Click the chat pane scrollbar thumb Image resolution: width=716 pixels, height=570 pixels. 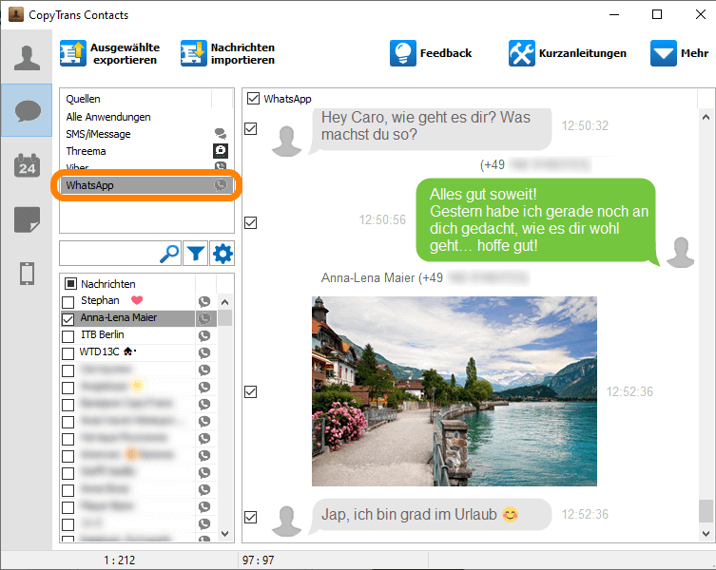706,511
